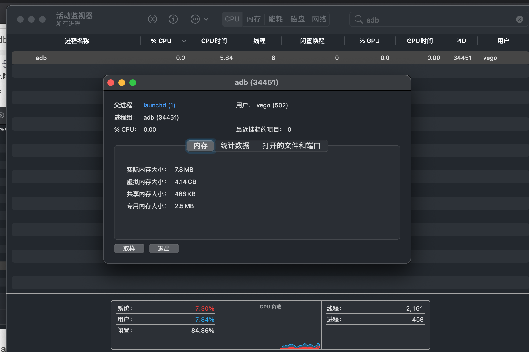529x352 pixels.
Task: Open the process info icon
Action: (173, 19)
